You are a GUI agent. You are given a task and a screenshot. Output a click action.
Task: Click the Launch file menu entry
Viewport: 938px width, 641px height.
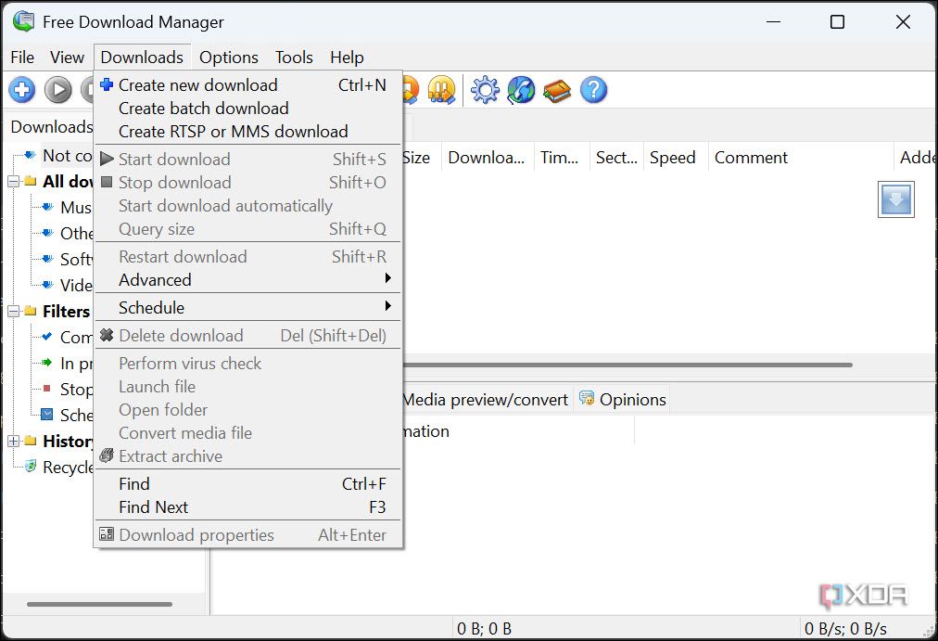(248, 387)
